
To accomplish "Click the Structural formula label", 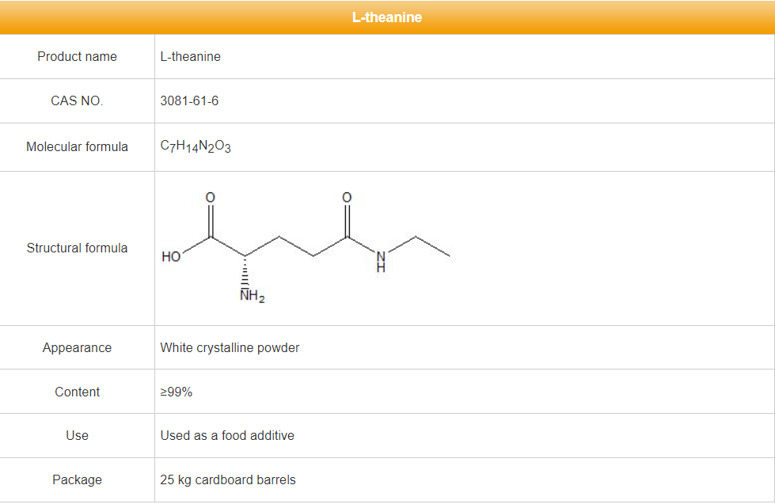I will (x=77, y=248).
